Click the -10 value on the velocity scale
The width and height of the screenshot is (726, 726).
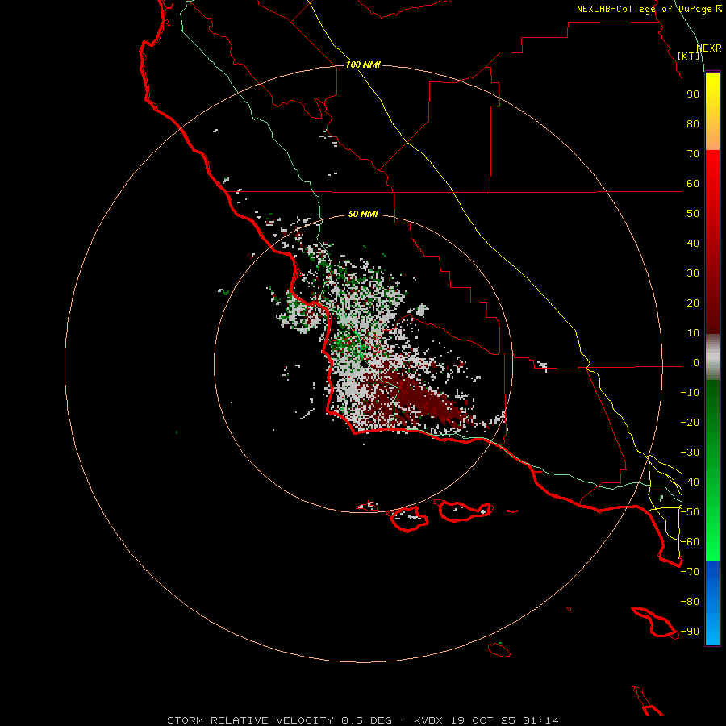coord(690,393)
